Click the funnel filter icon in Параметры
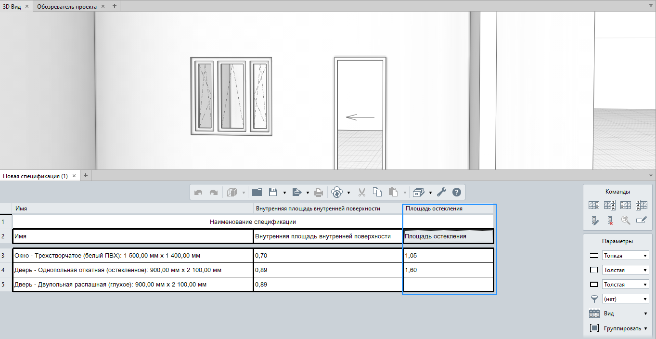 594,299
